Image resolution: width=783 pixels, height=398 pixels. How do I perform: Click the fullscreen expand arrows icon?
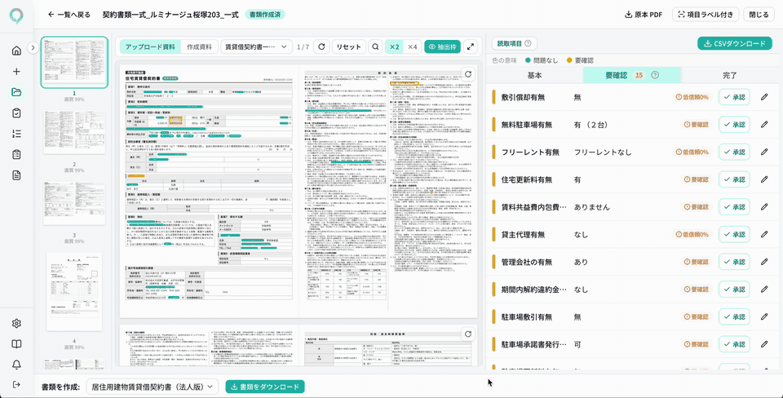(470, 46)
